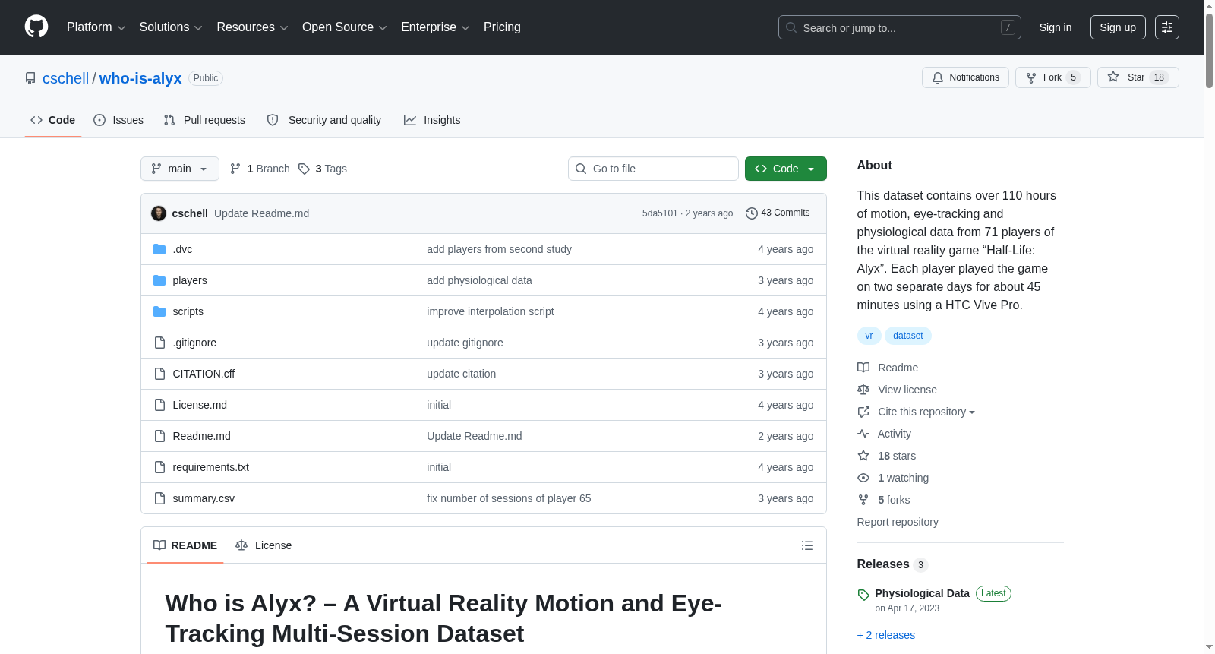This screenshot has width=1215, height=654.
Task: Open the scripts folder icon
Action: coord(159,311)
